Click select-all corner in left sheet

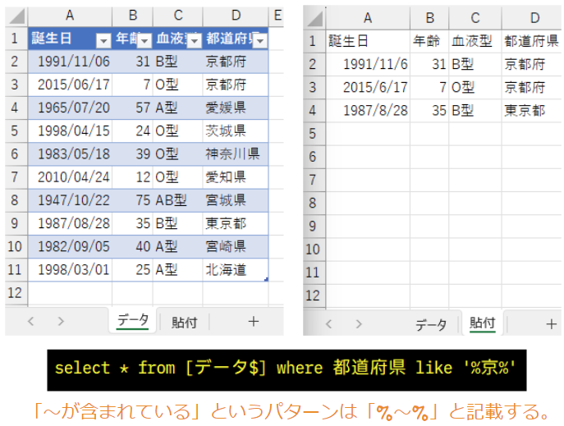16,16
